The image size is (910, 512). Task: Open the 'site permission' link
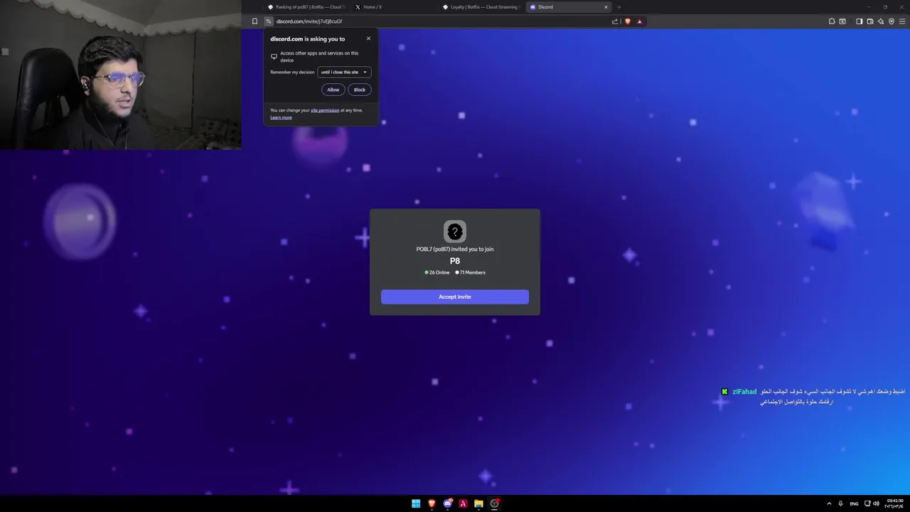point(325,110)
